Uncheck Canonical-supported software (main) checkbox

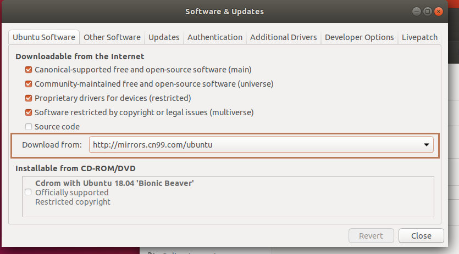point(29,70)
